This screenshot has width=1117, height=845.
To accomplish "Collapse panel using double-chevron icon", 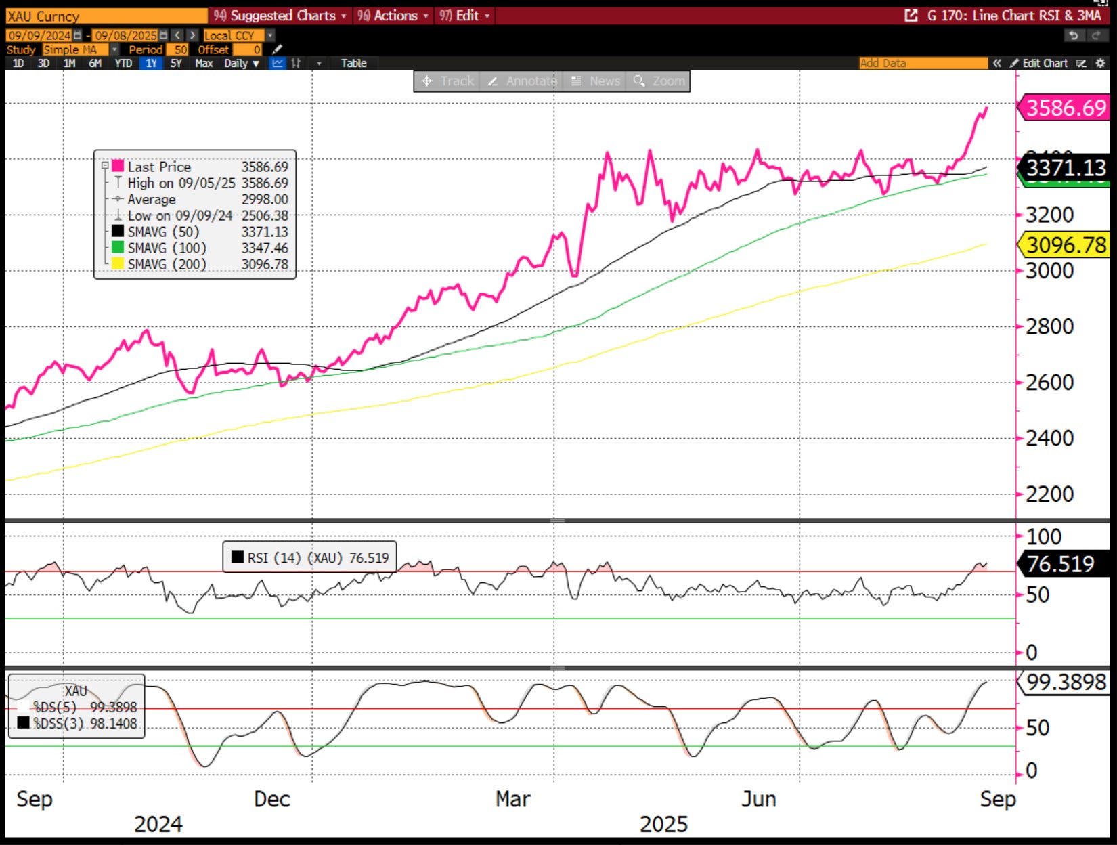I will click(997, 63).
